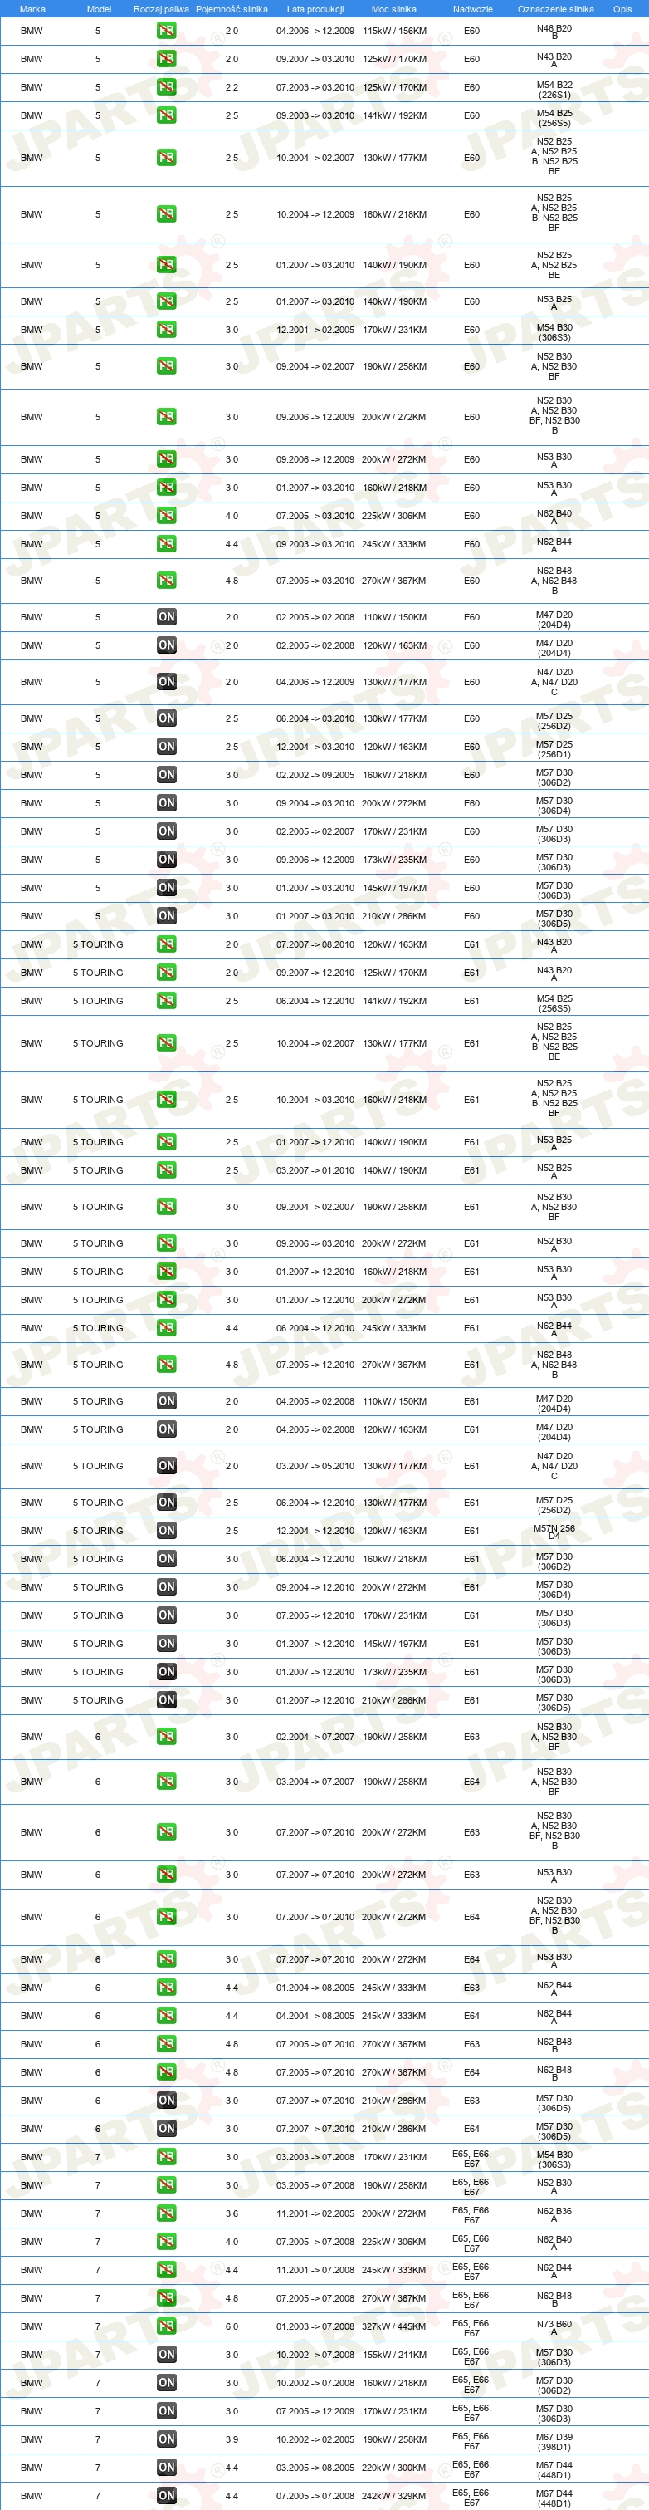Click the 220kW / 300KM power cell

tap(394, 2468)
